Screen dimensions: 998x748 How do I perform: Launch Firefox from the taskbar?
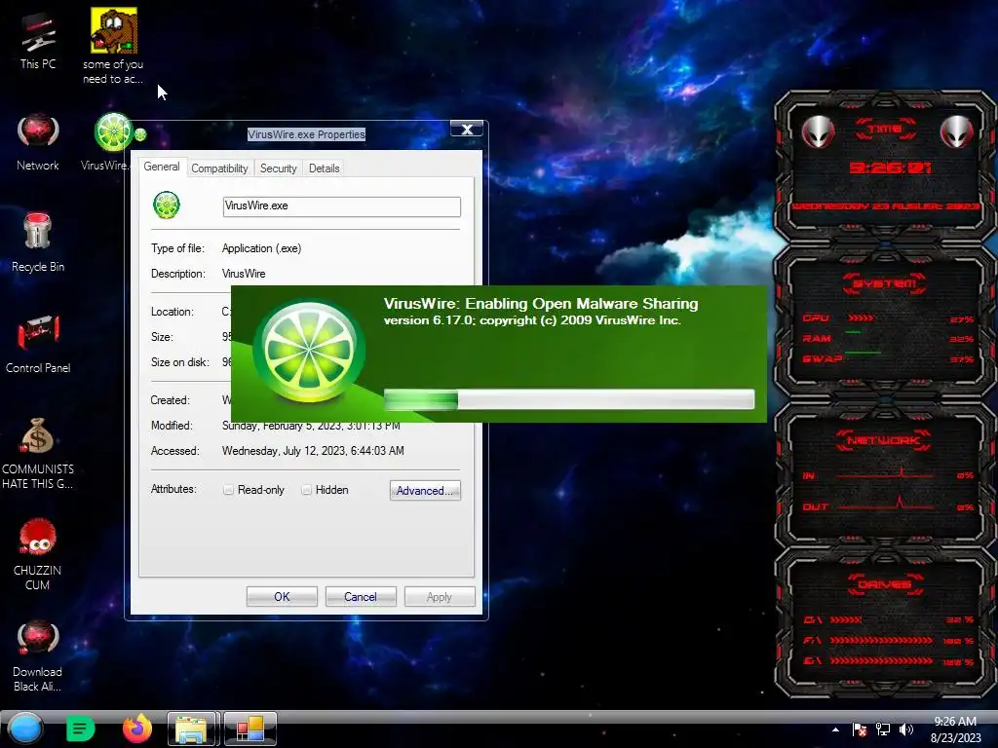[x=136, y=729]
